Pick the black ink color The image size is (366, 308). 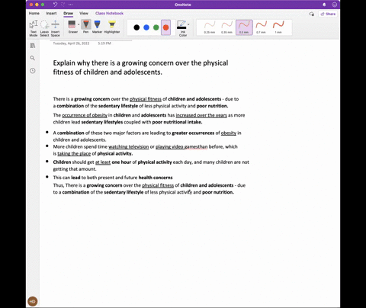[x=136, y=27]
